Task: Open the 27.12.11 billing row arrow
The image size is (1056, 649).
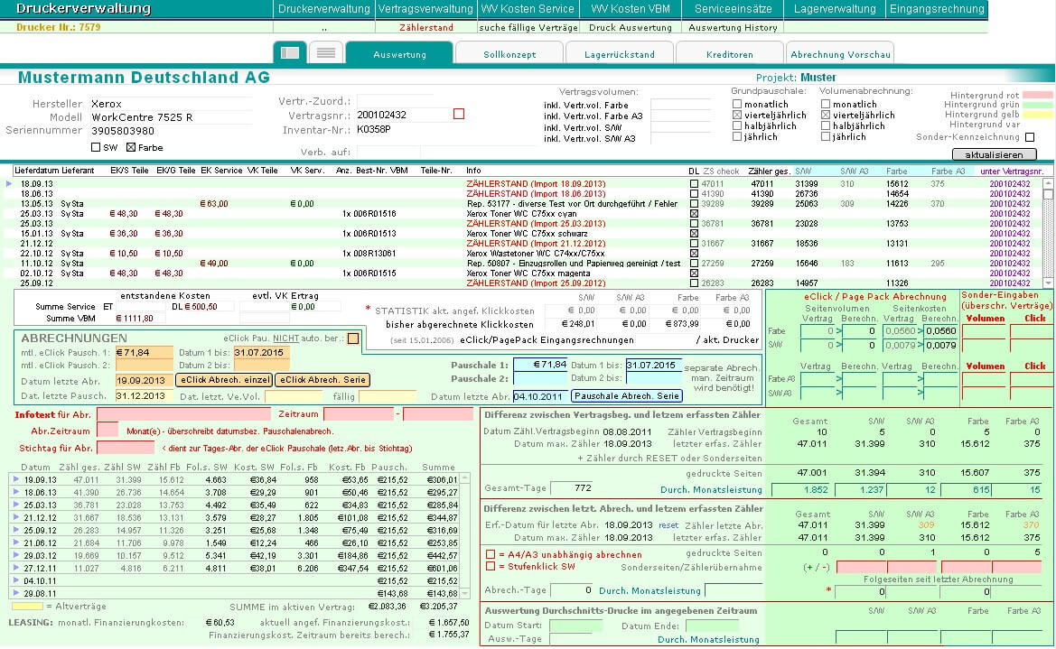Action: [x=15, y=568]
